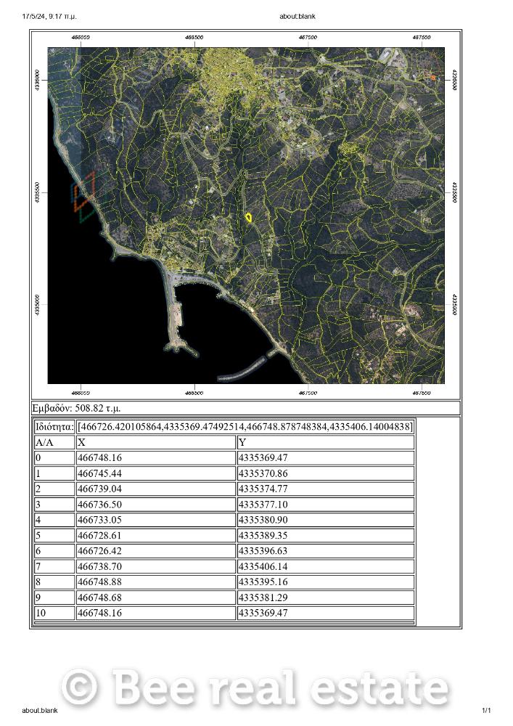Click the "A/A" column header

[x=54, y=442]
